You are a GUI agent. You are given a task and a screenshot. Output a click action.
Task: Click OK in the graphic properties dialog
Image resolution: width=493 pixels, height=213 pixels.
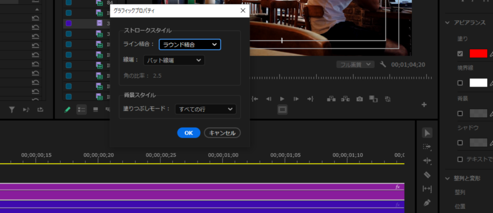[x=188, y=132]
